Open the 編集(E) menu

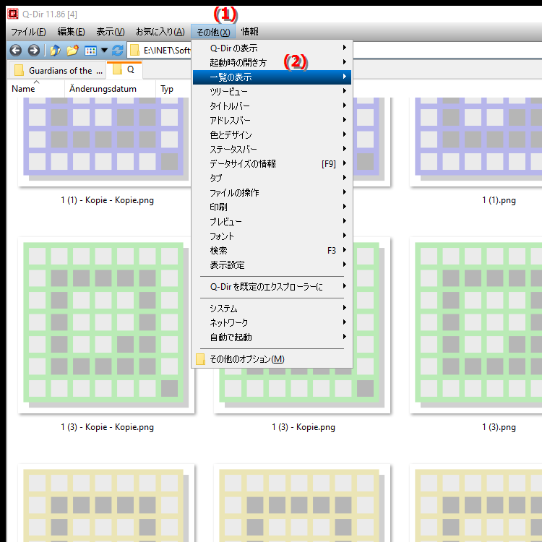click(x=71, y=32)
